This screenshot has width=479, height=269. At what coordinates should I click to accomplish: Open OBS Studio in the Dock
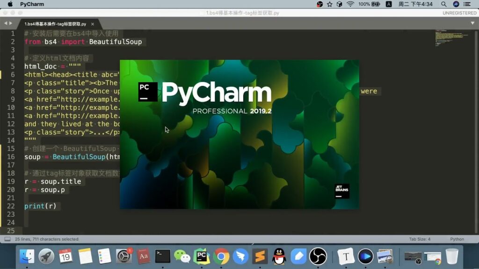click(318, 256)
